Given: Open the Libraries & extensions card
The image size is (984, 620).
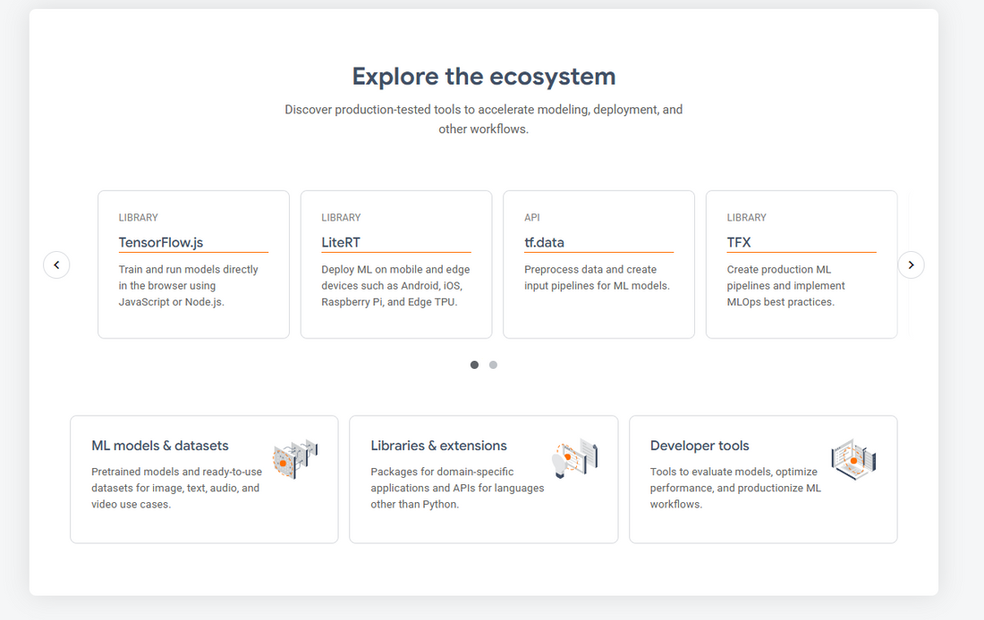Looking at the screenshot, I should click(484, 479).
